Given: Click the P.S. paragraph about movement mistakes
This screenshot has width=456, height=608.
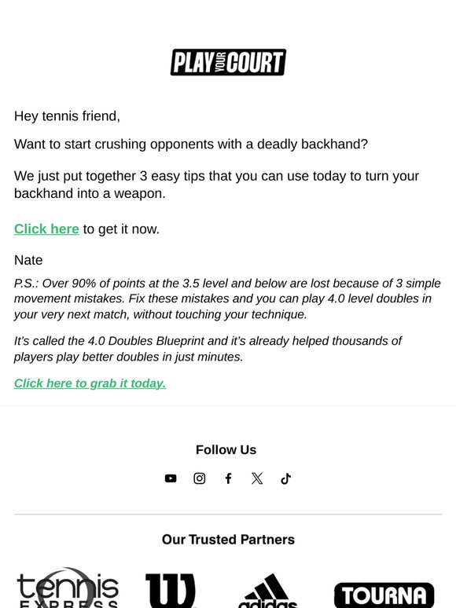Looking at the screenshot, I should tap(227, 299).
